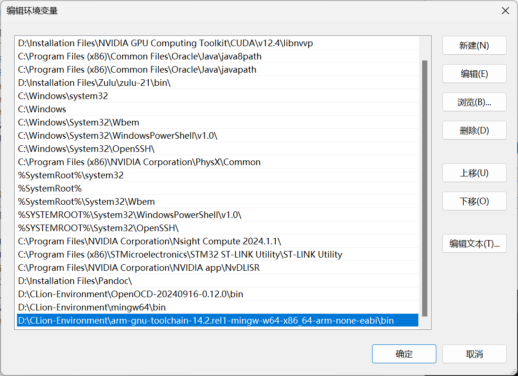This screenshot has height=376, width=518.
Task: Select %SYSTEMROOT%\System32\OpenSSH\ entry
Action: point(218,228)
